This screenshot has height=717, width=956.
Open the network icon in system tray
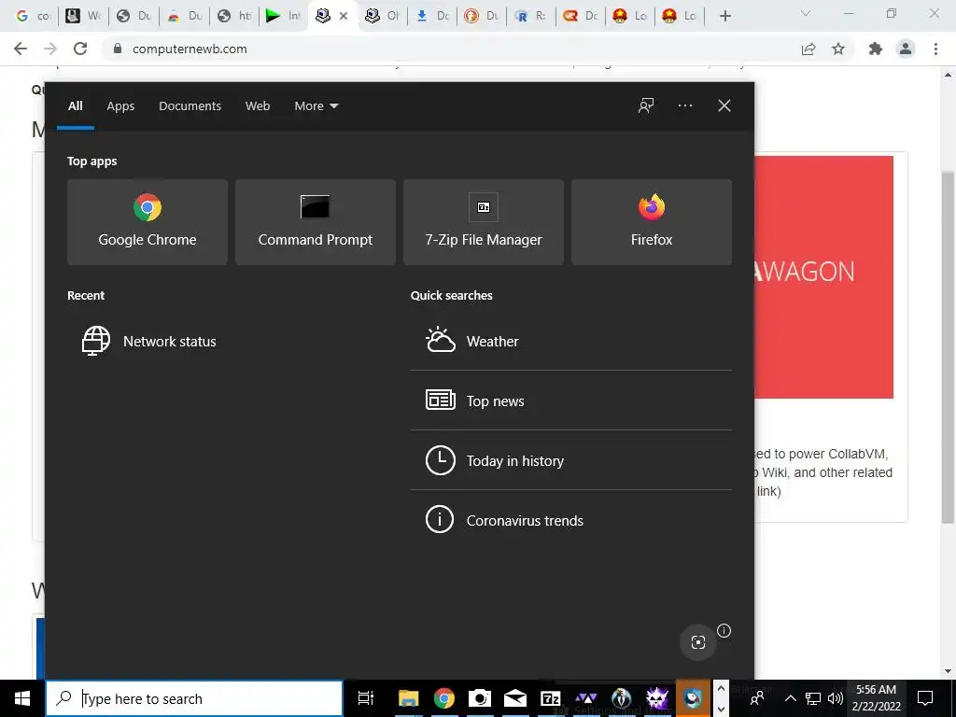813,698
